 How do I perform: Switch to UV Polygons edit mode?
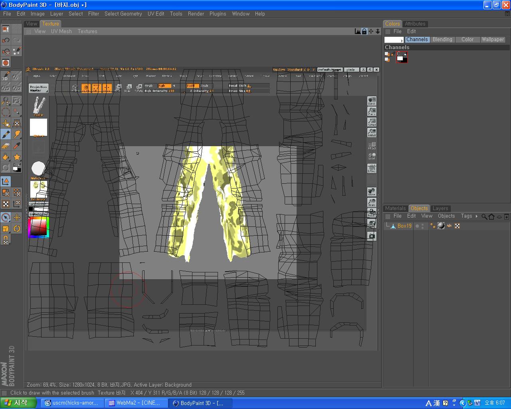tap(6, 193)
